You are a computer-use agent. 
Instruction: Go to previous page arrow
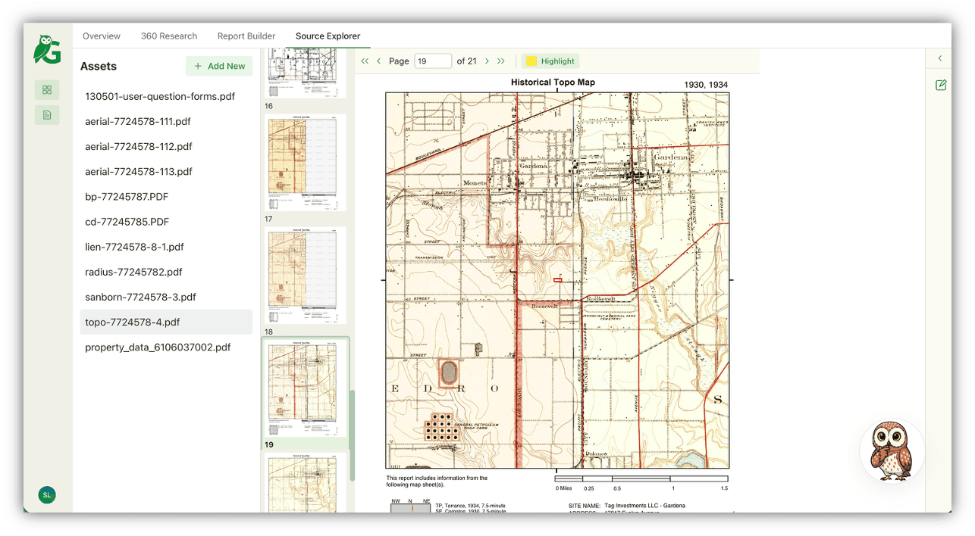pyautogui.click(x=379, y=61)
